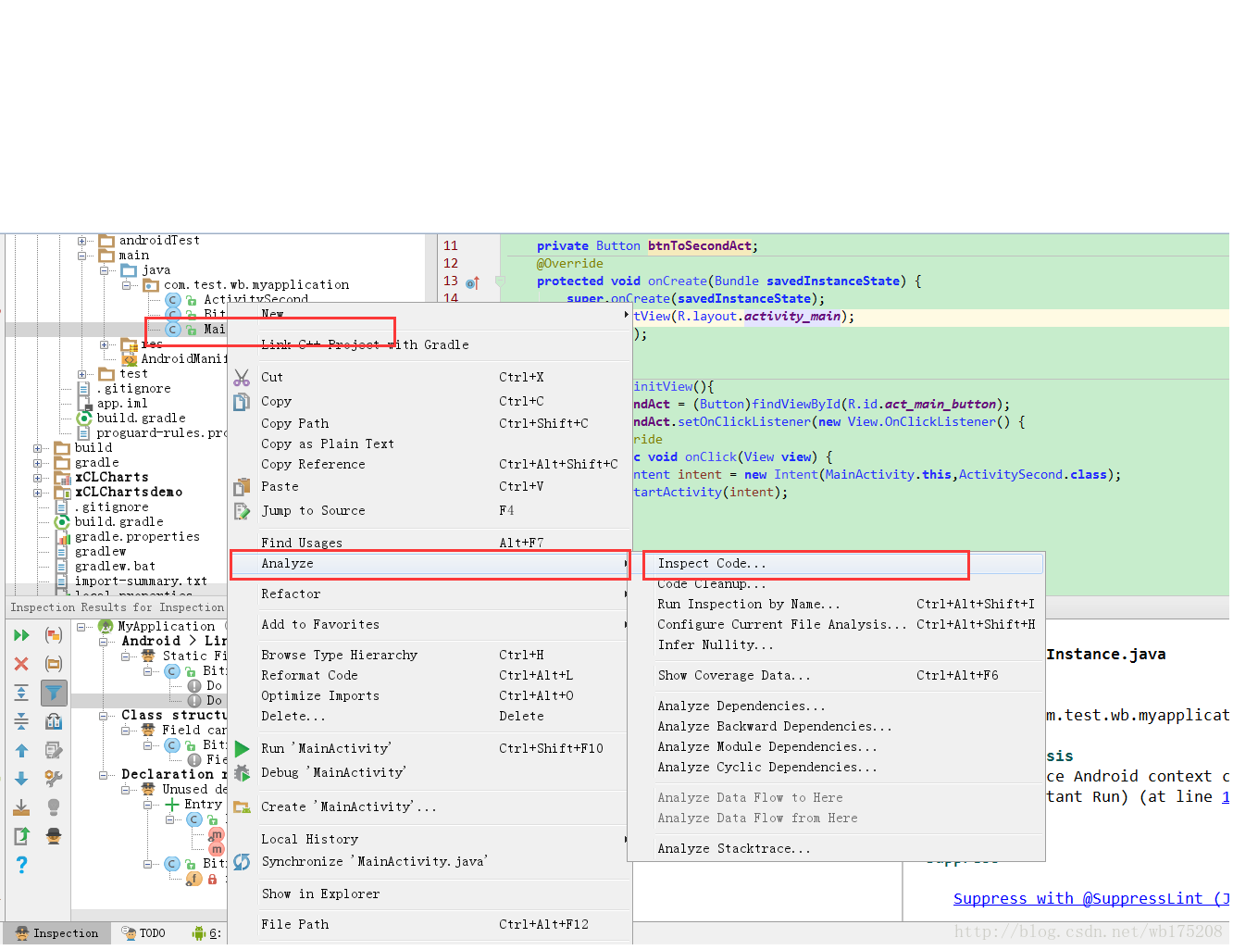
Task: Close inspection results with red X icon
Action: [x=22, y=664]
